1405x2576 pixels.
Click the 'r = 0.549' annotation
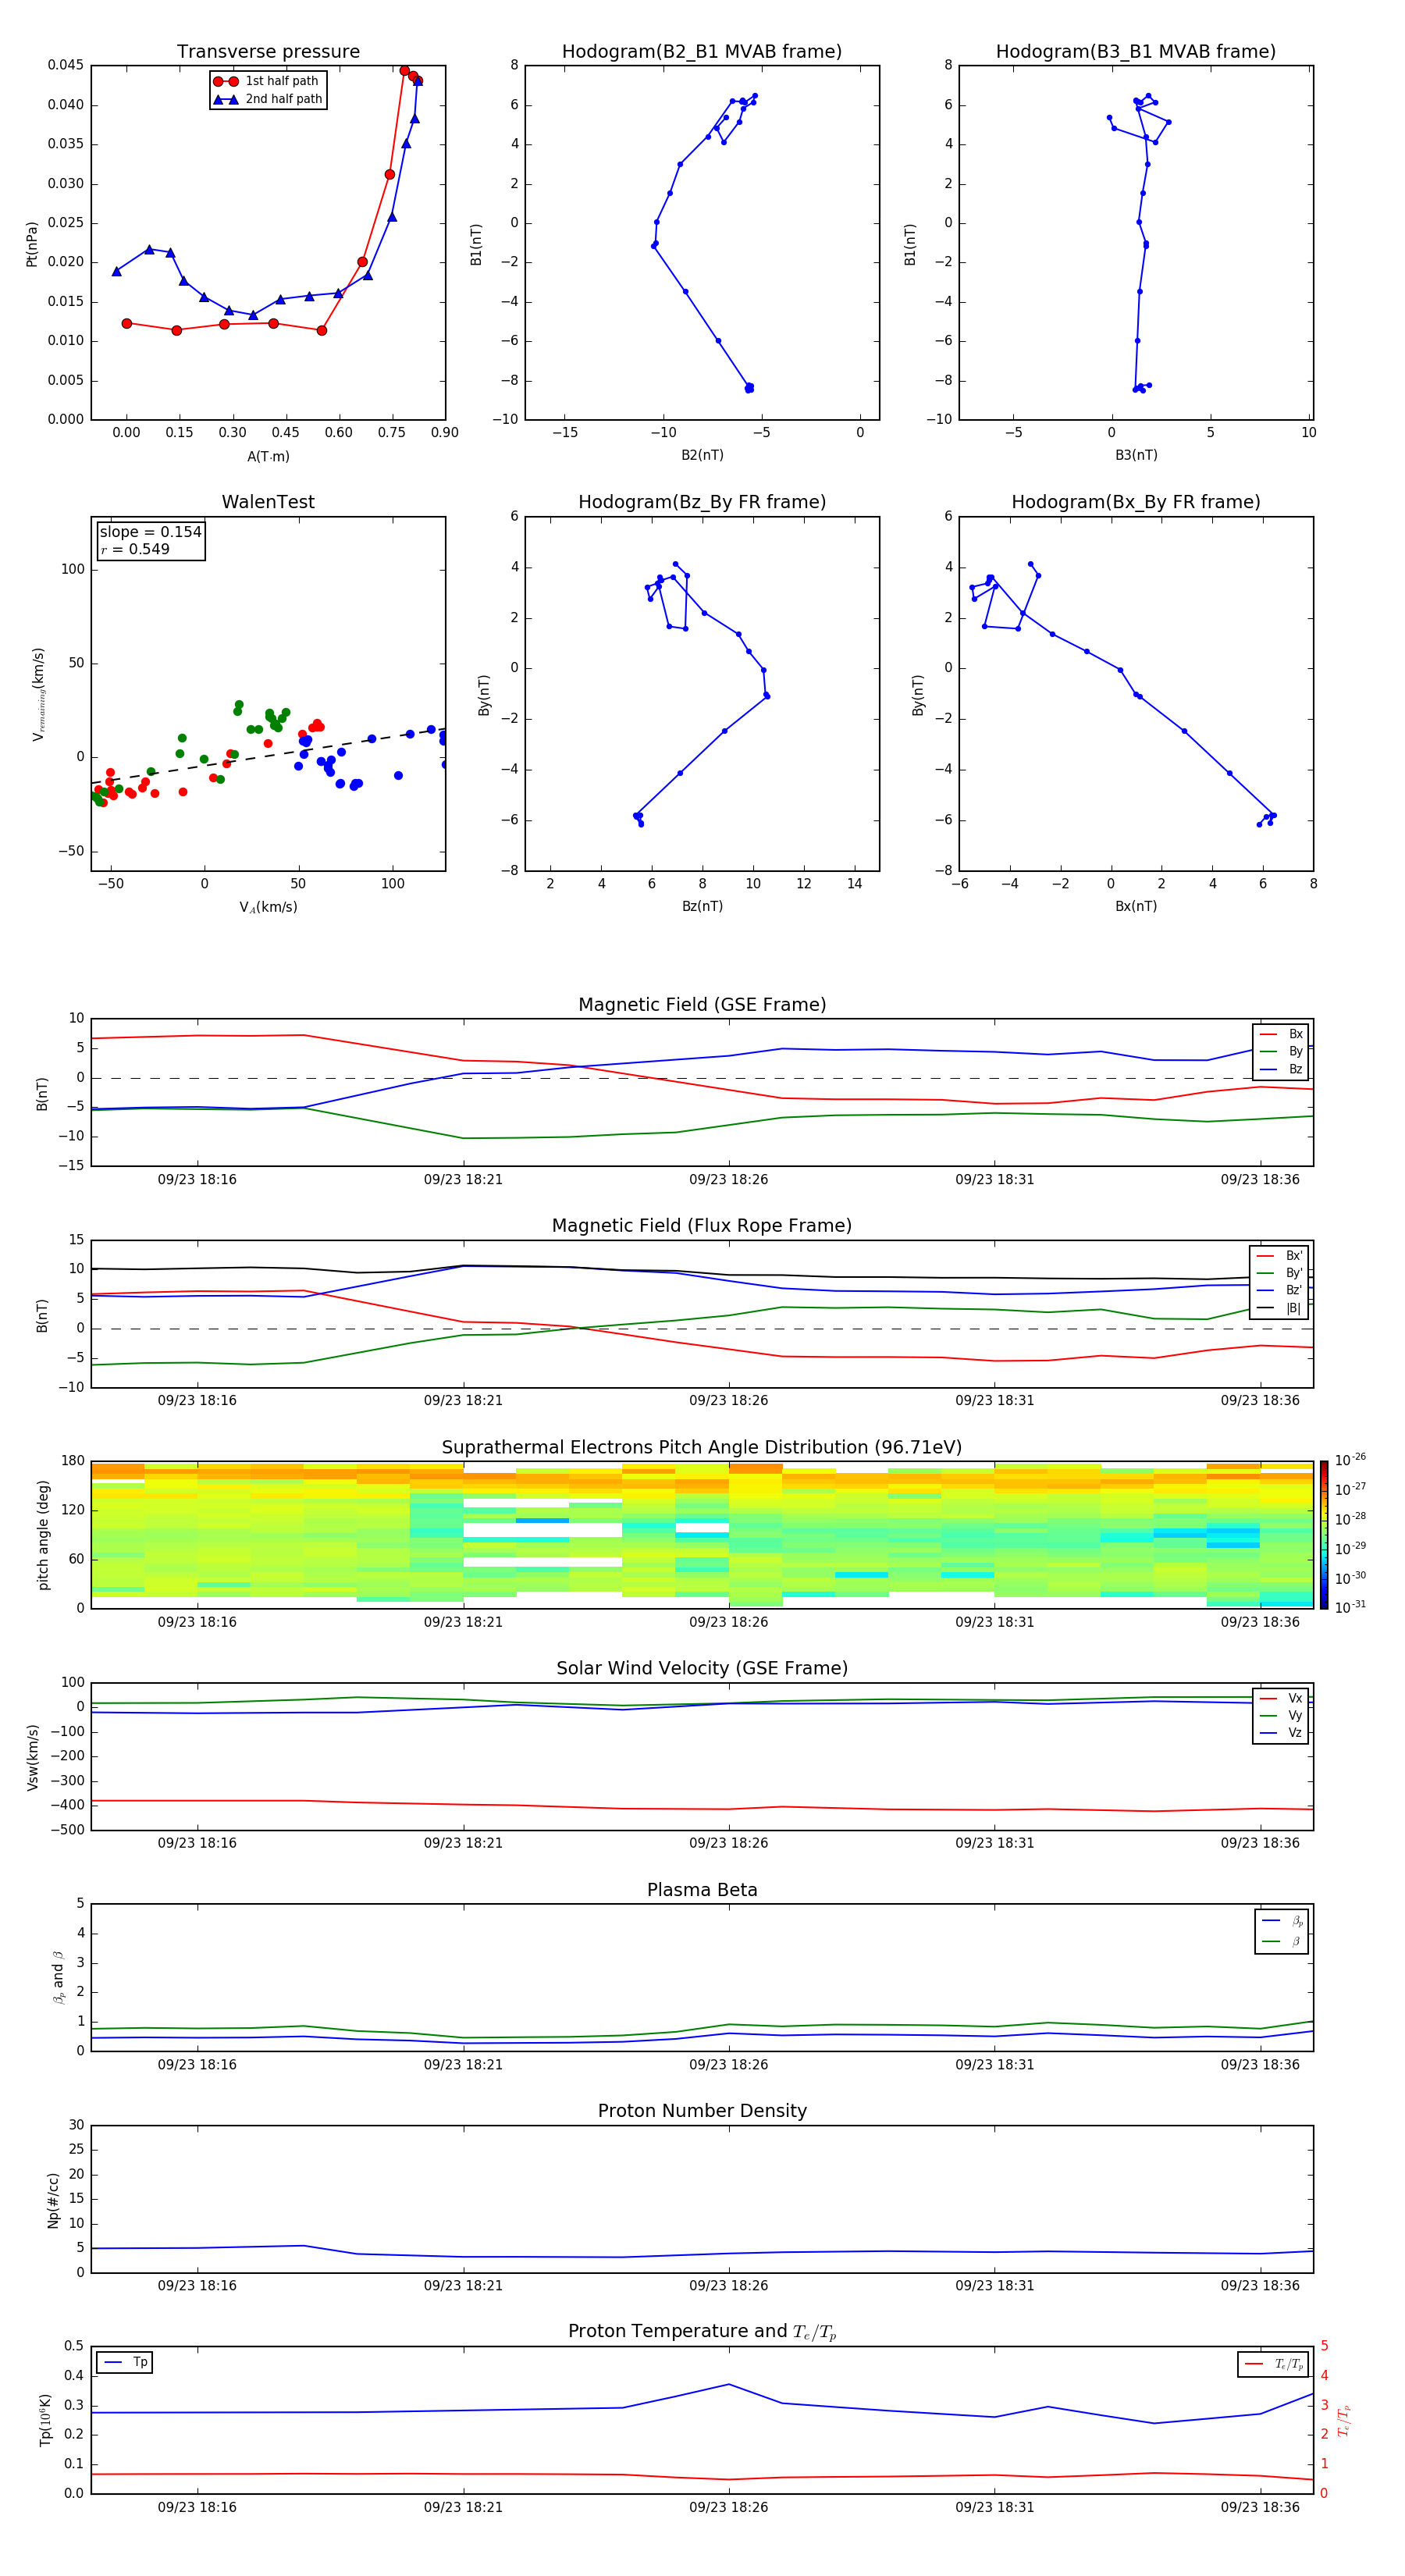[x=135, y=549]
